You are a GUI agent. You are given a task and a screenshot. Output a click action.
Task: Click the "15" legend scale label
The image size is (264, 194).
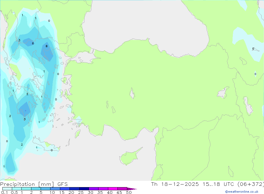click(62, 192)
